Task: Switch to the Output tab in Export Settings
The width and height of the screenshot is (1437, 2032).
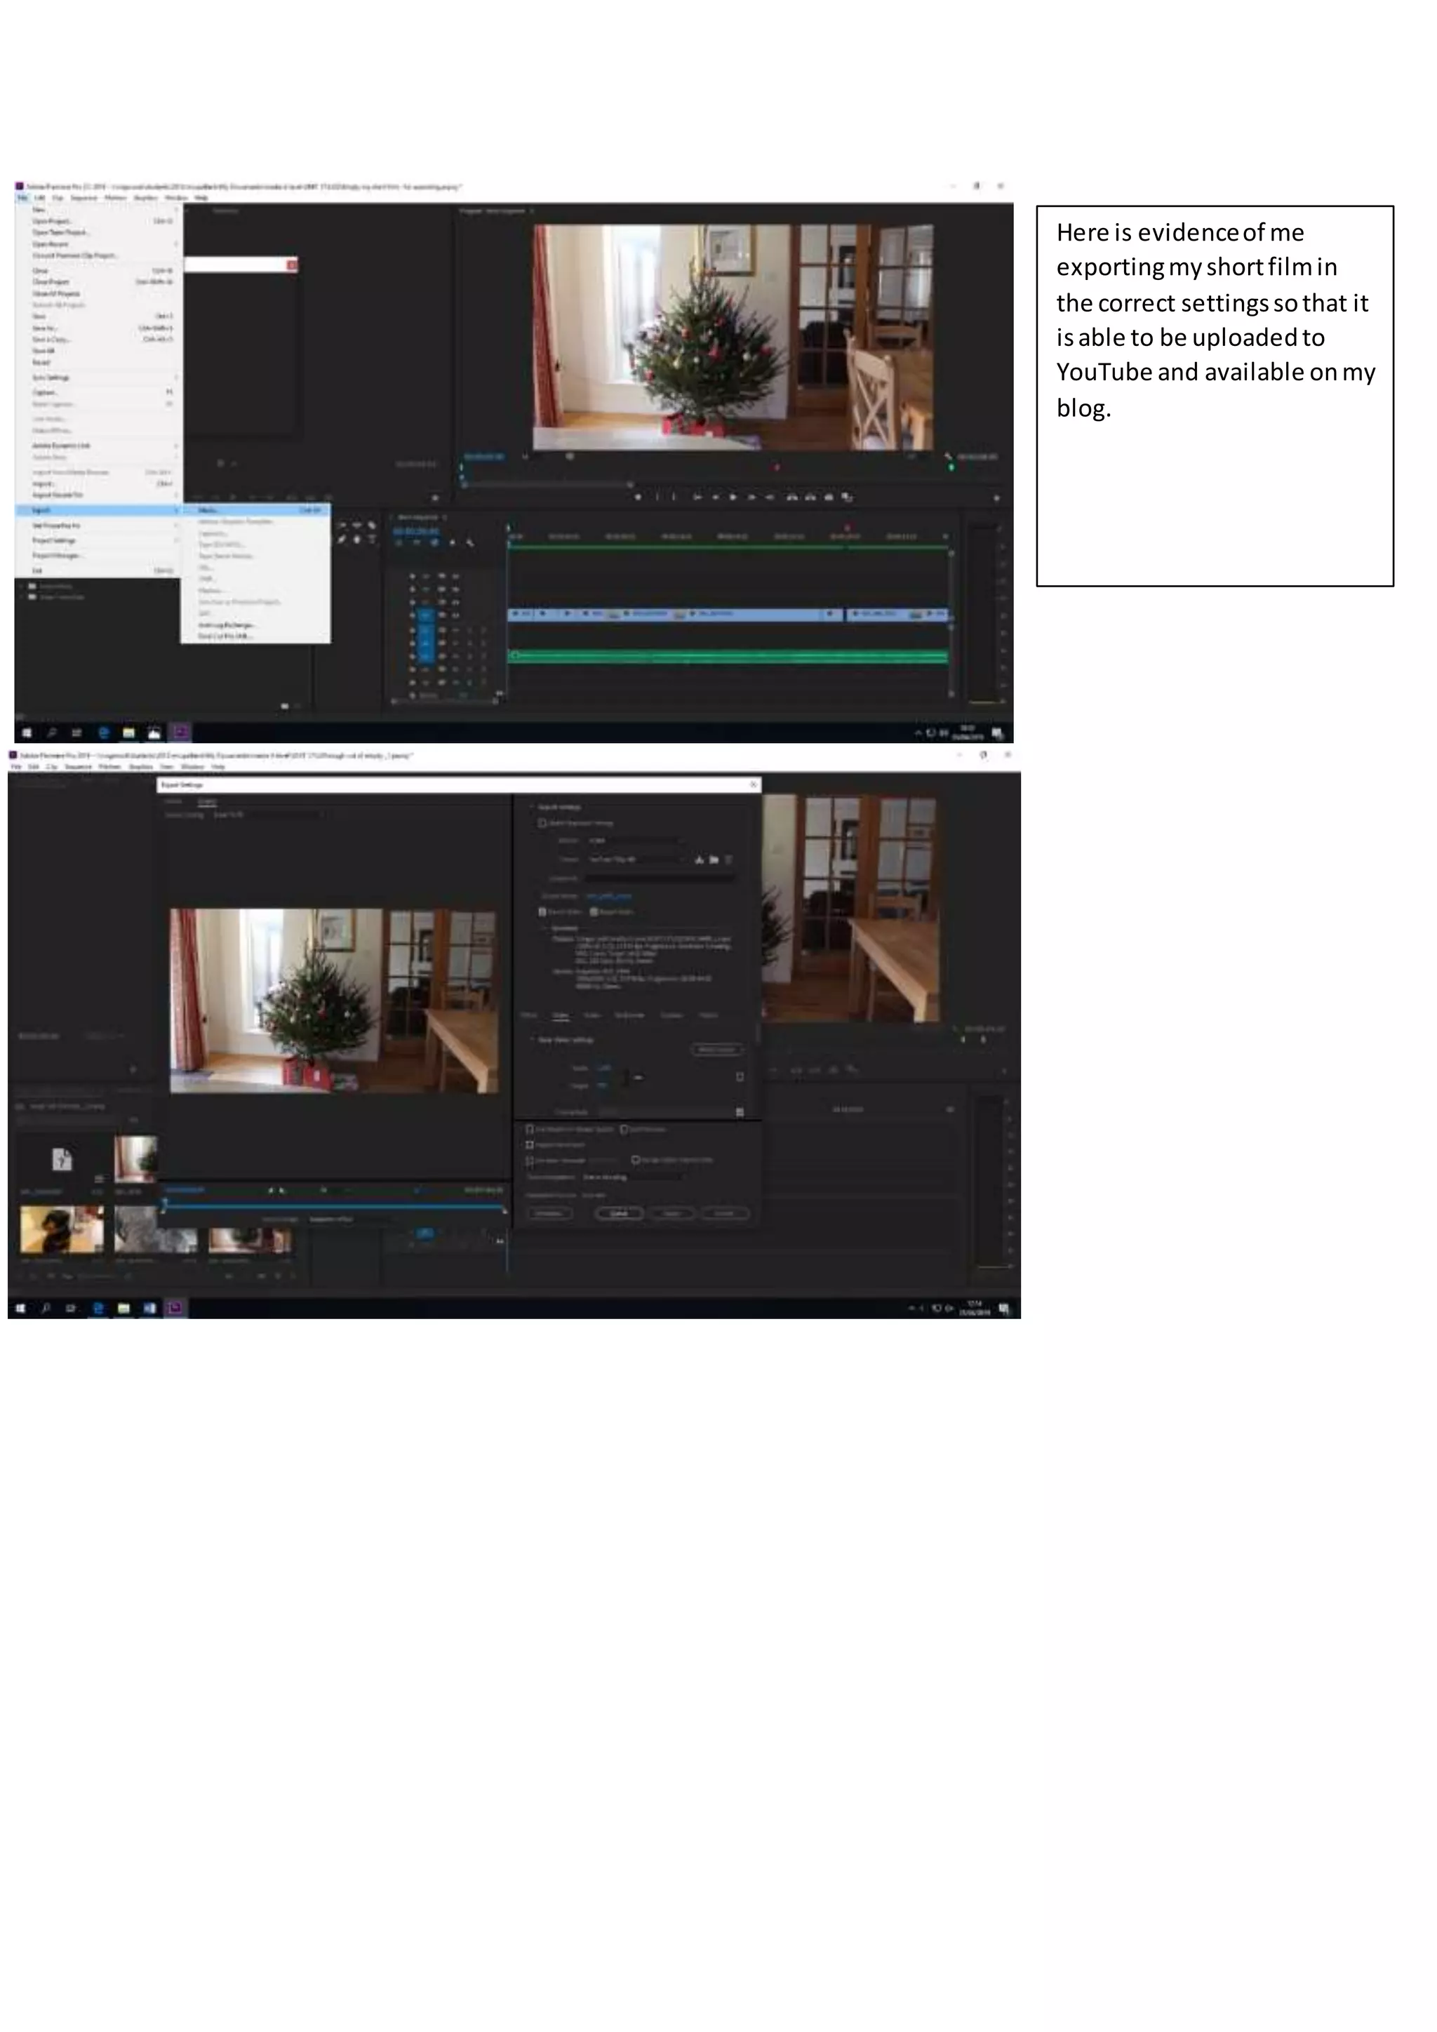Action: tap(206, 801)
